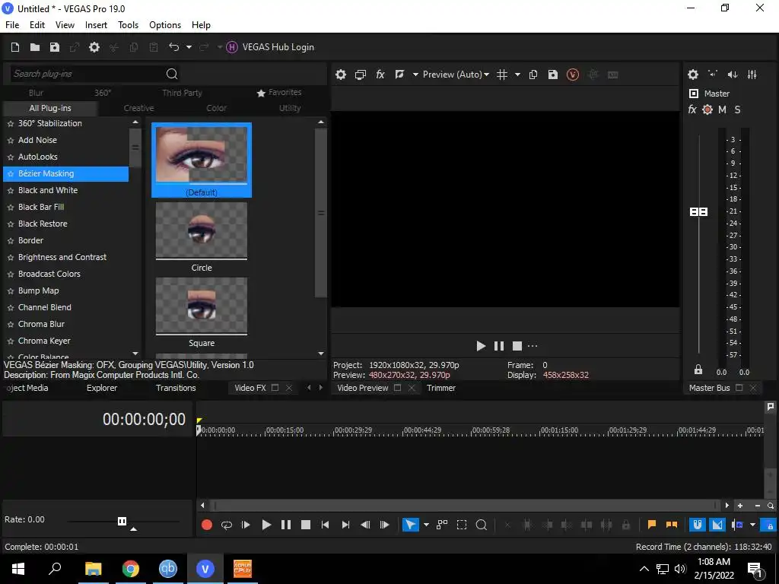The width and height of the screenshot is (779, 584).
Task: Undo the last action
Action: click(x=174, y=47)
